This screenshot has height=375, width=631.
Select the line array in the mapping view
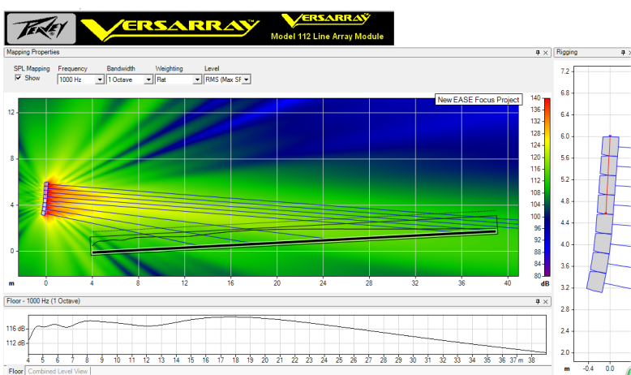(45, 199)
